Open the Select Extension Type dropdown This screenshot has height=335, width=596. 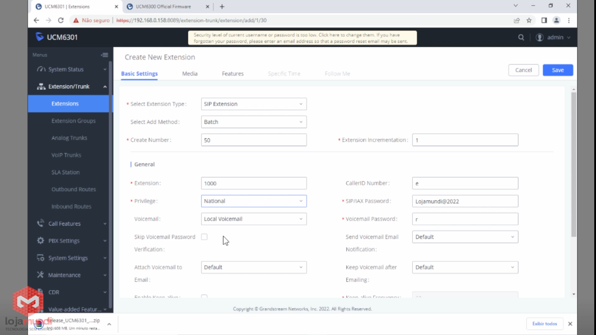(x=253, y=104)
